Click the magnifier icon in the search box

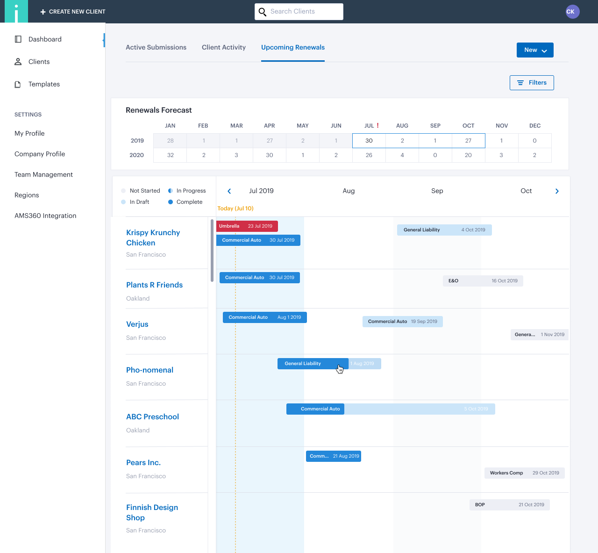pos(263,12)
